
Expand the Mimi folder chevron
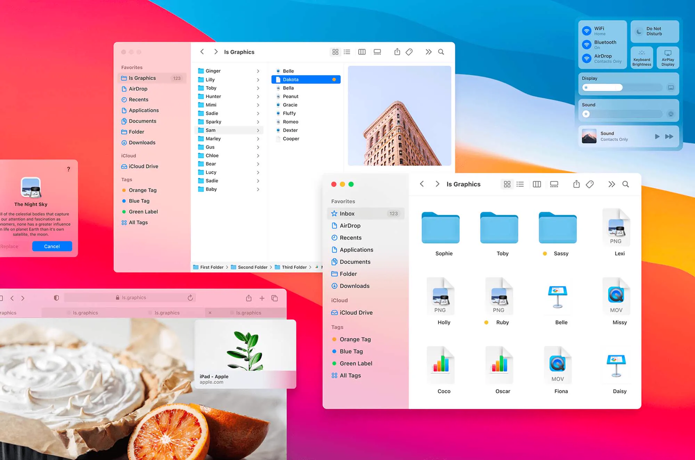tap(258, 105)
